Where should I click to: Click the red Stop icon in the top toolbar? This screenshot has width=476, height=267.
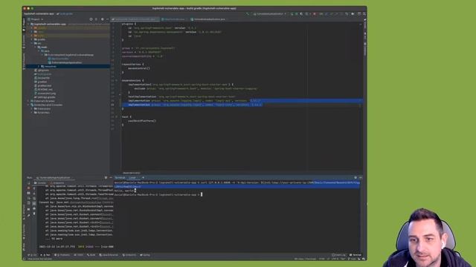point(315,14)
